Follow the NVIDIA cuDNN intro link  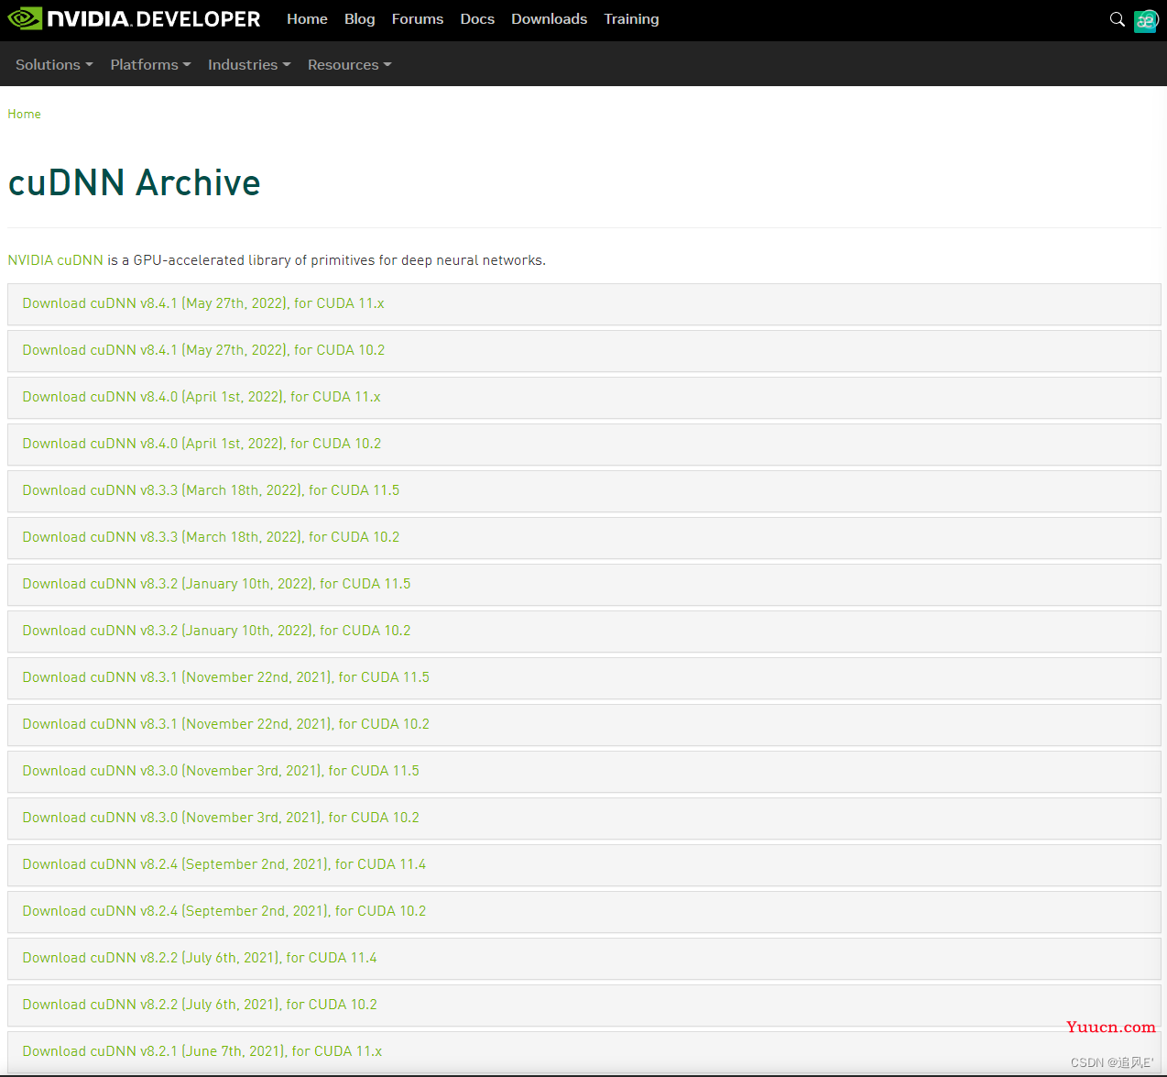click(x=55, y=260)
